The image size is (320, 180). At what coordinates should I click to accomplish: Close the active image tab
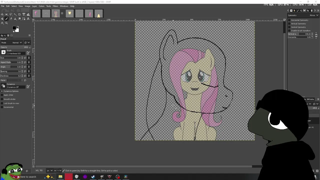[62, 13]
